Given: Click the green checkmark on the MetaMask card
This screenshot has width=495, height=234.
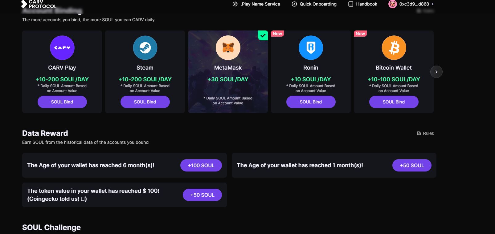Looking at the screenshot, I should pyautogui.click(x=263, y=35).
